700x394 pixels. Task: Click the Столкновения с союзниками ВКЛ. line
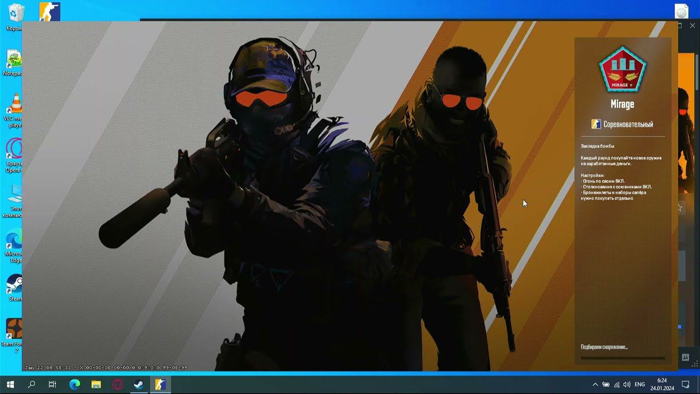pyautogui.click(x=616, y=187)
